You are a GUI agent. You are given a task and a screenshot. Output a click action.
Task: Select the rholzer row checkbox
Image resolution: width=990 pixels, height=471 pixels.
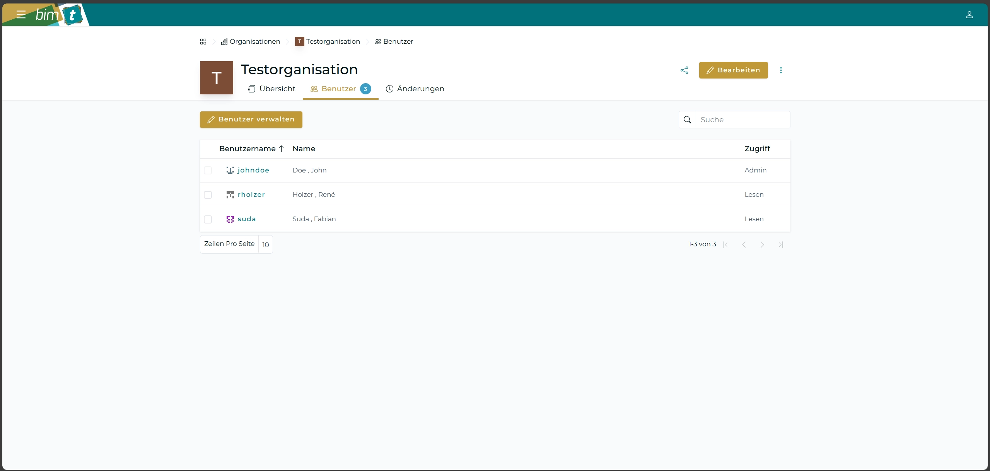[x=208, y=195]
